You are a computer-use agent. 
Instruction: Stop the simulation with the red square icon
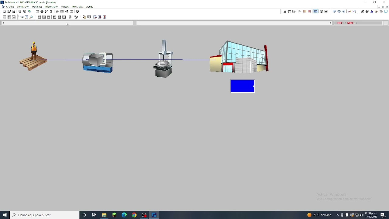coord(309,12)
